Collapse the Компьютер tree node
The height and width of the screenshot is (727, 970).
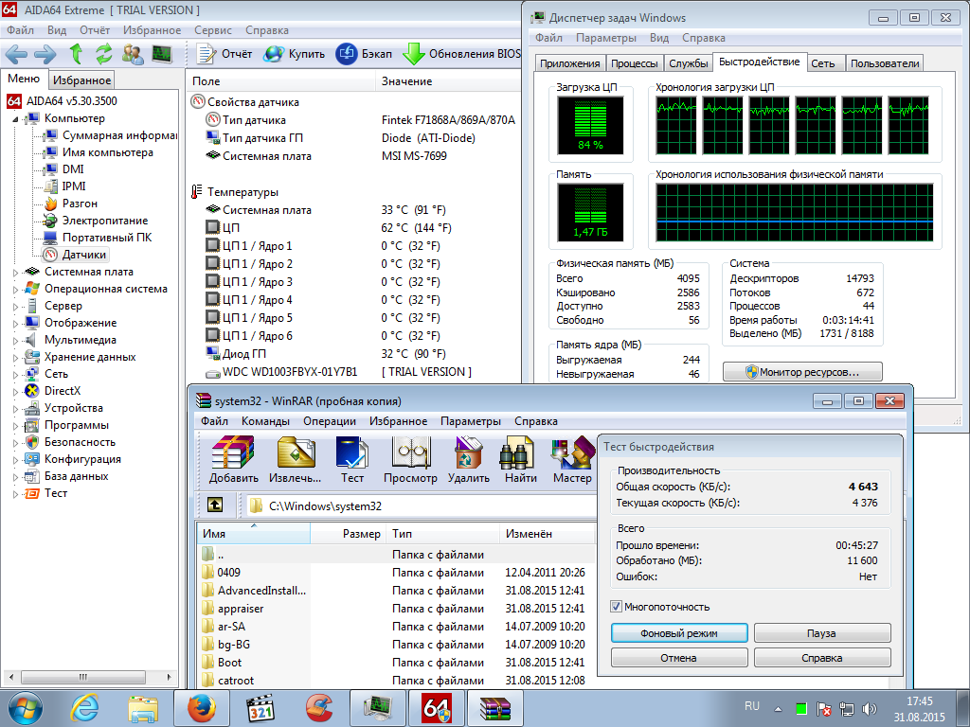pyautogui.click(x=16, y=118)
